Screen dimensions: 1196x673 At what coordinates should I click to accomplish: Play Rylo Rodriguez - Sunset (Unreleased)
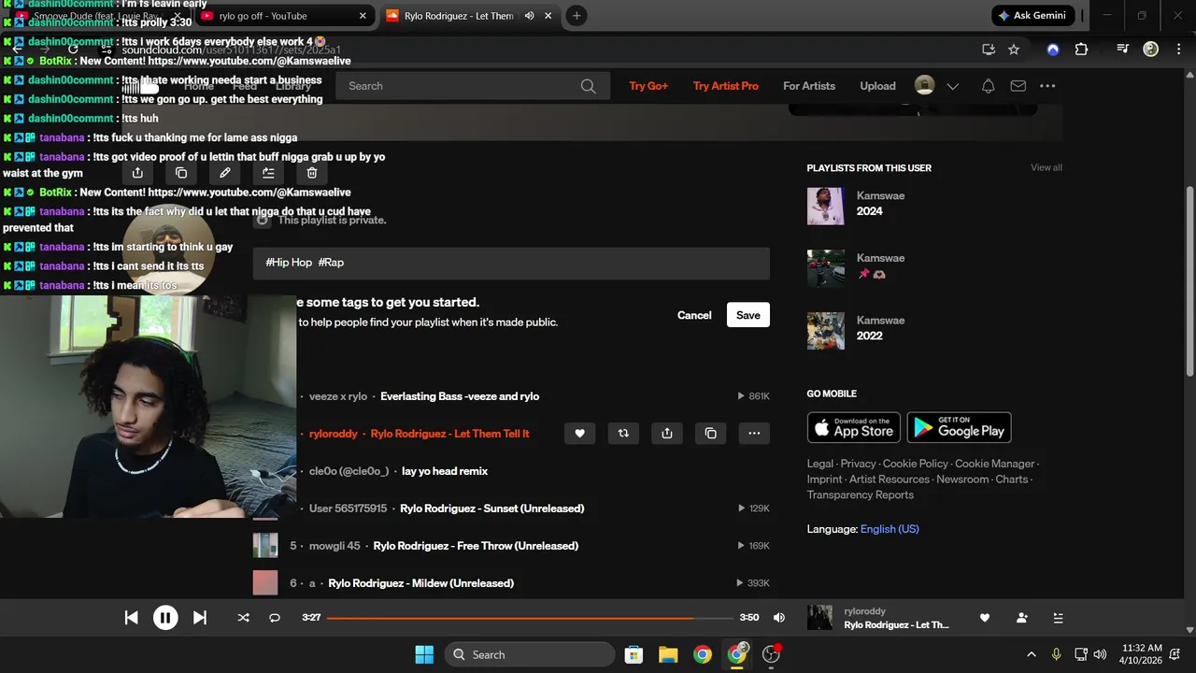[491, 508]
